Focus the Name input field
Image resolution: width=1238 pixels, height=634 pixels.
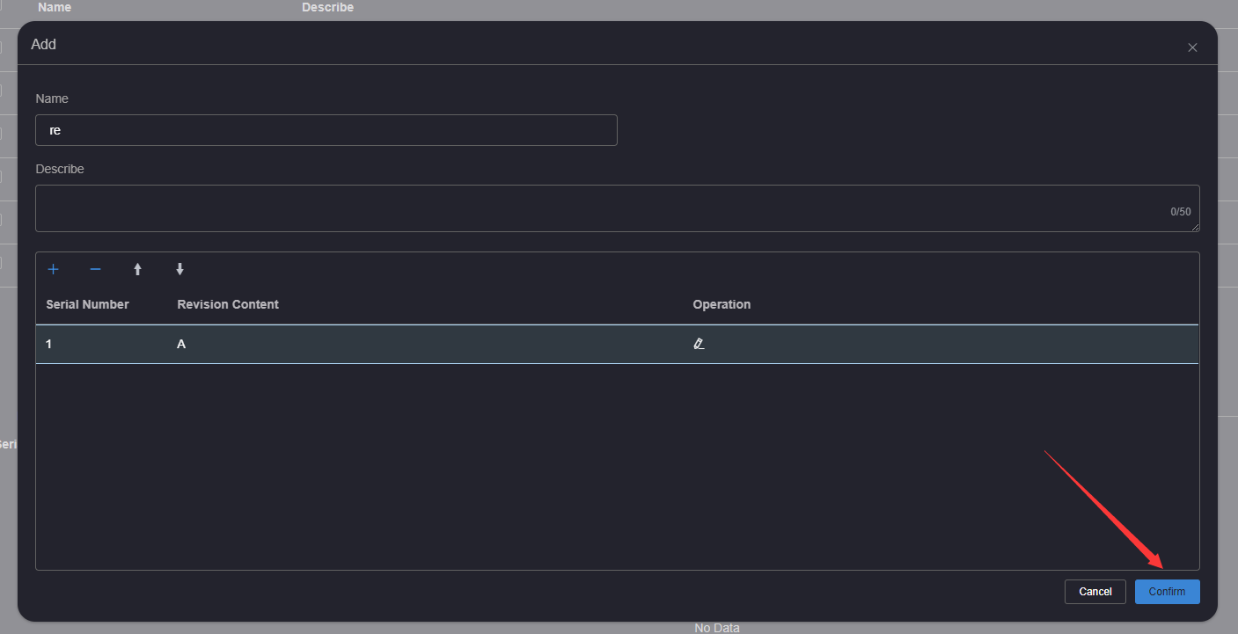coord(326,130)
